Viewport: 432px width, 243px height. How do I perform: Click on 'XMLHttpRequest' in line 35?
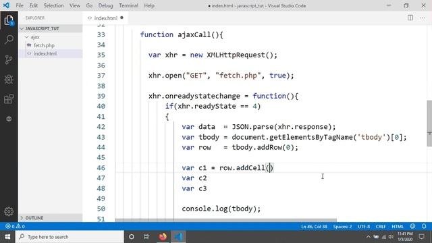click(x=236, y=55)
